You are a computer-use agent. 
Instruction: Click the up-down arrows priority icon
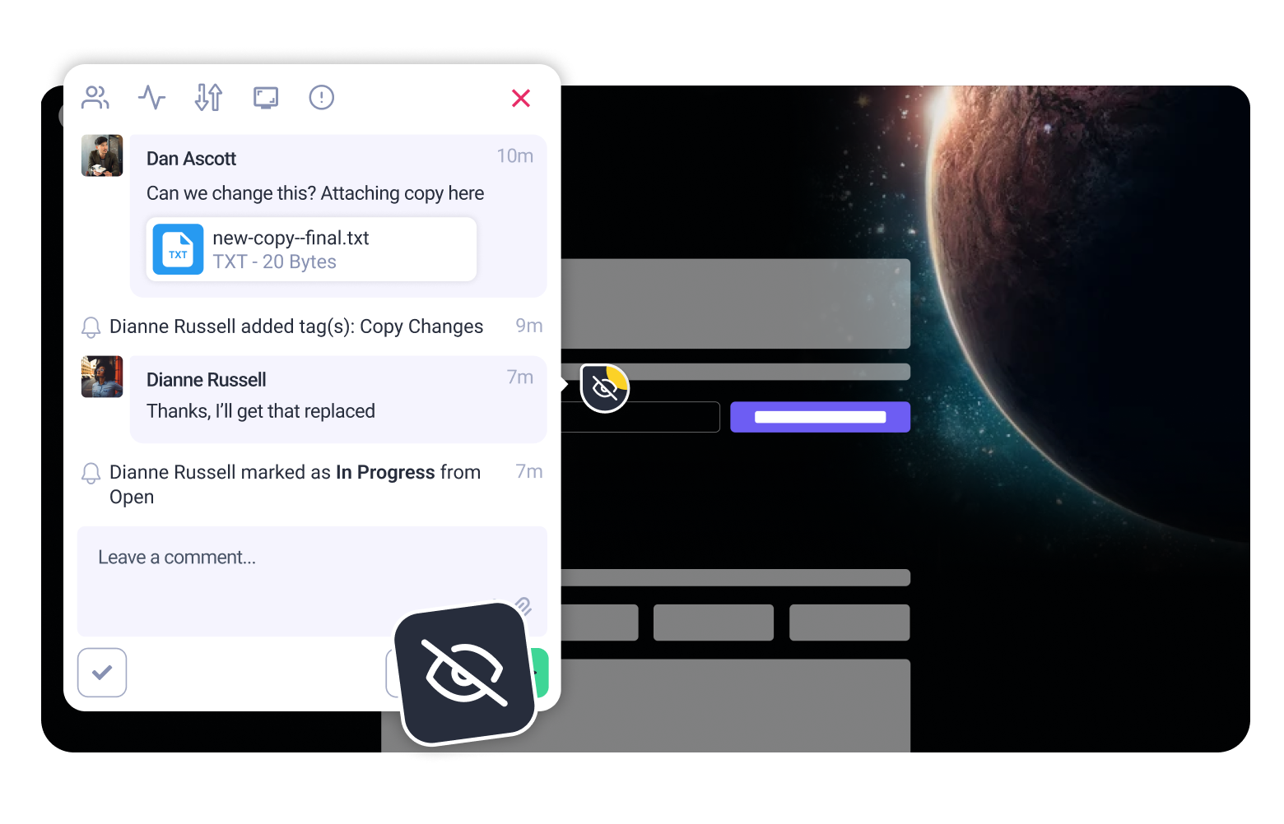(208, 98)
